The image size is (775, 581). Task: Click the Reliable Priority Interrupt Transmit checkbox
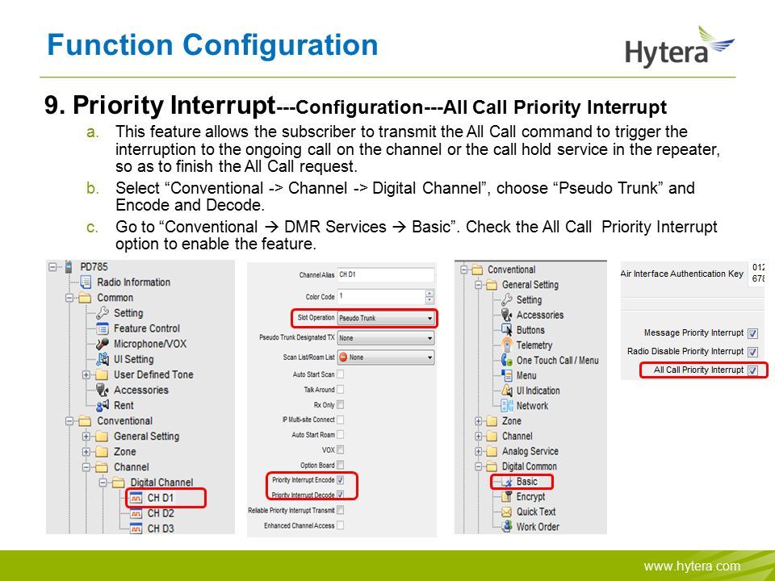click(x=340, y=510)
